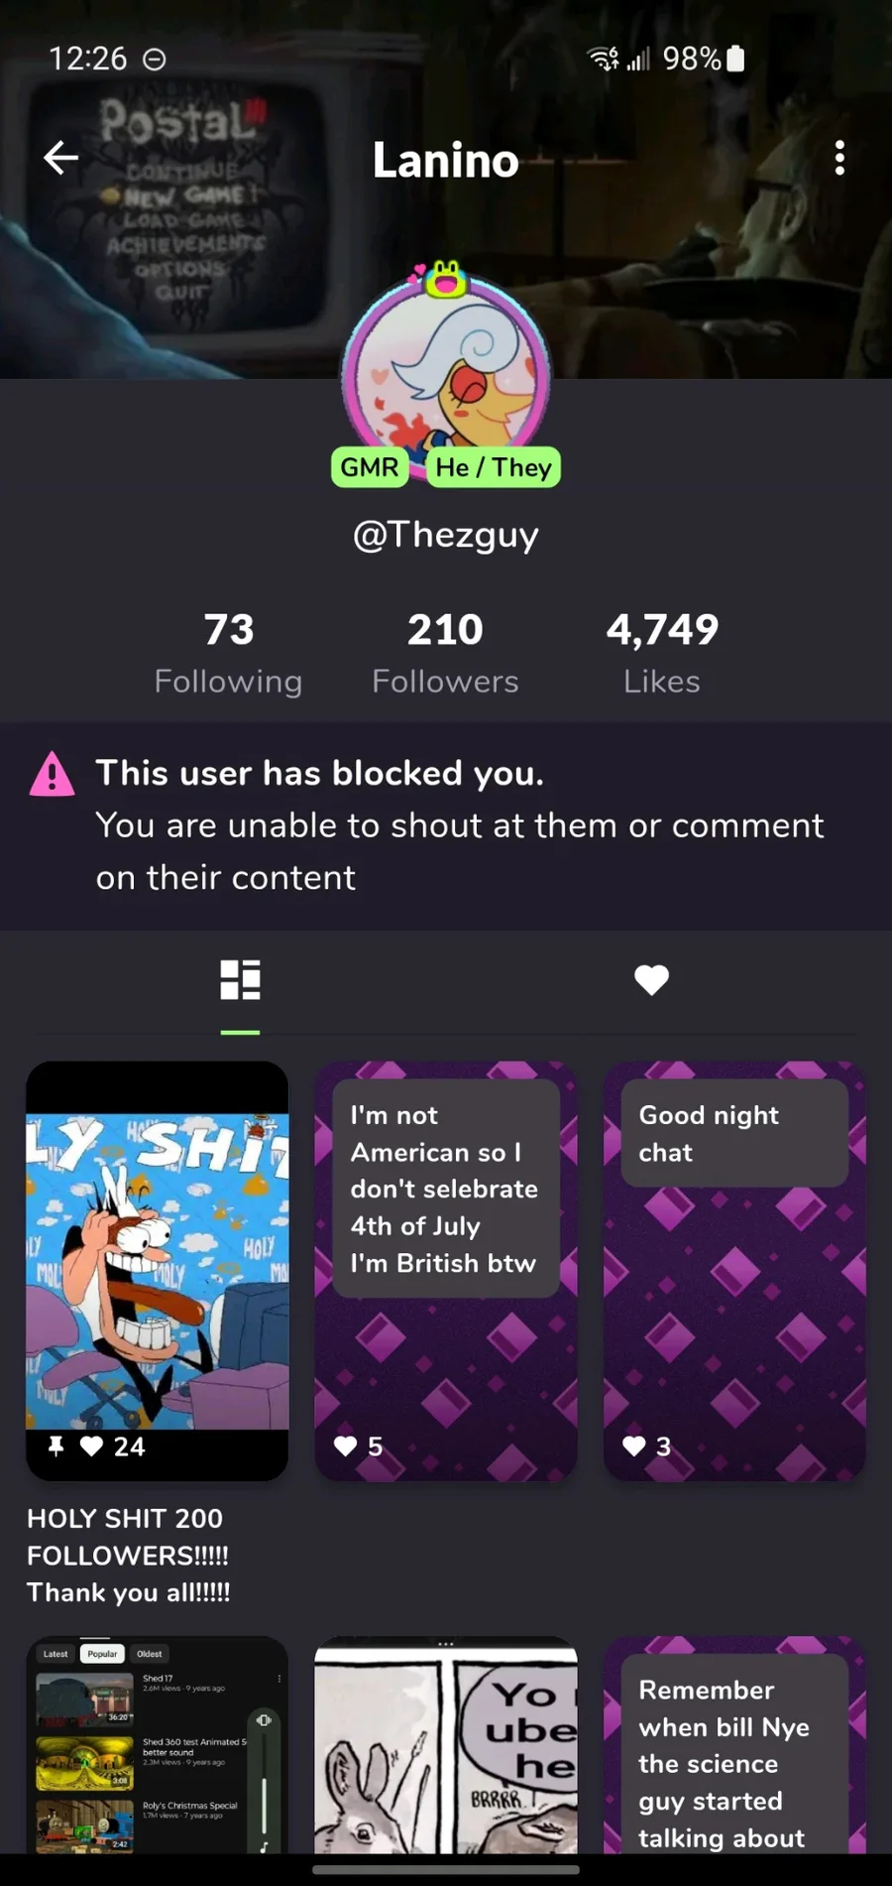
Task: Open the HOLY SHIT 200 followers thumbnail
Action: pos(158,1271)
